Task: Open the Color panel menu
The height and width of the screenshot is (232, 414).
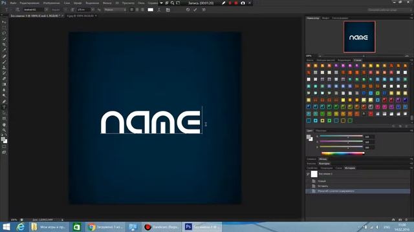Action: point(411,130)
